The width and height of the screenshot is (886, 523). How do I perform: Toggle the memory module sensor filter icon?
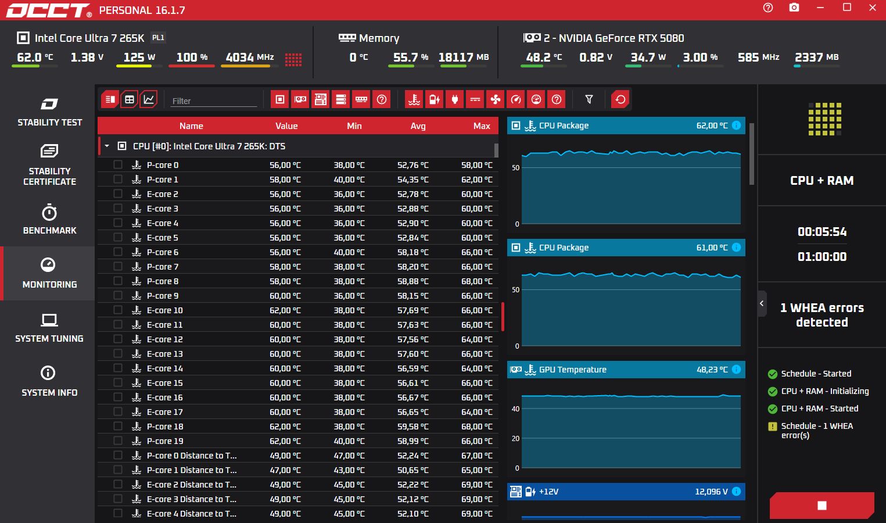(x=361, y=99)
